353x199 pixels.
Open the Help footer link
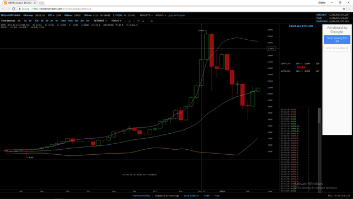click(x=217, y=196)
